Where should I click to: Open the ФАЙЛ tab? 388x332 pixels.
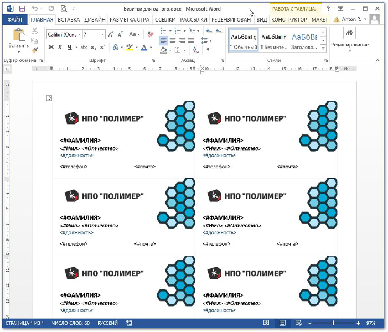pyautogui.click(x=14, y=19)
